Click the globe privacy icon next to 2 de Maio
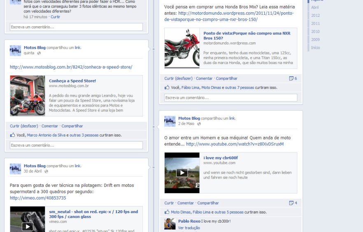Image resolution: width=363 pixels, height=232 pixels. [199, 124]
